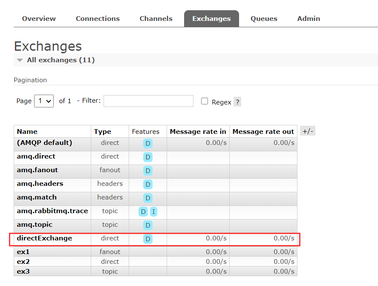The width and height of the screenshot is (378, 286).
Task: Switch to the Connections tab
Action: (98, 19)
